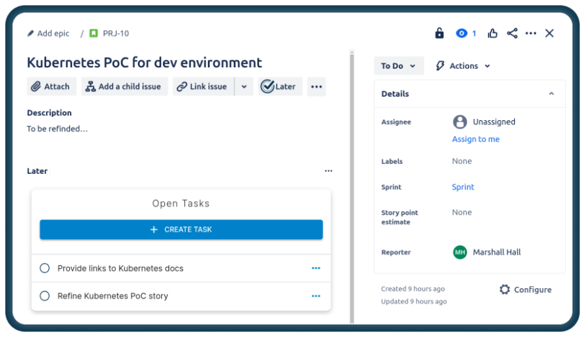The image size is (585, 337).
Task: Click the lock restriction icon
Action: pyautogui.click(x=439, y=33)
